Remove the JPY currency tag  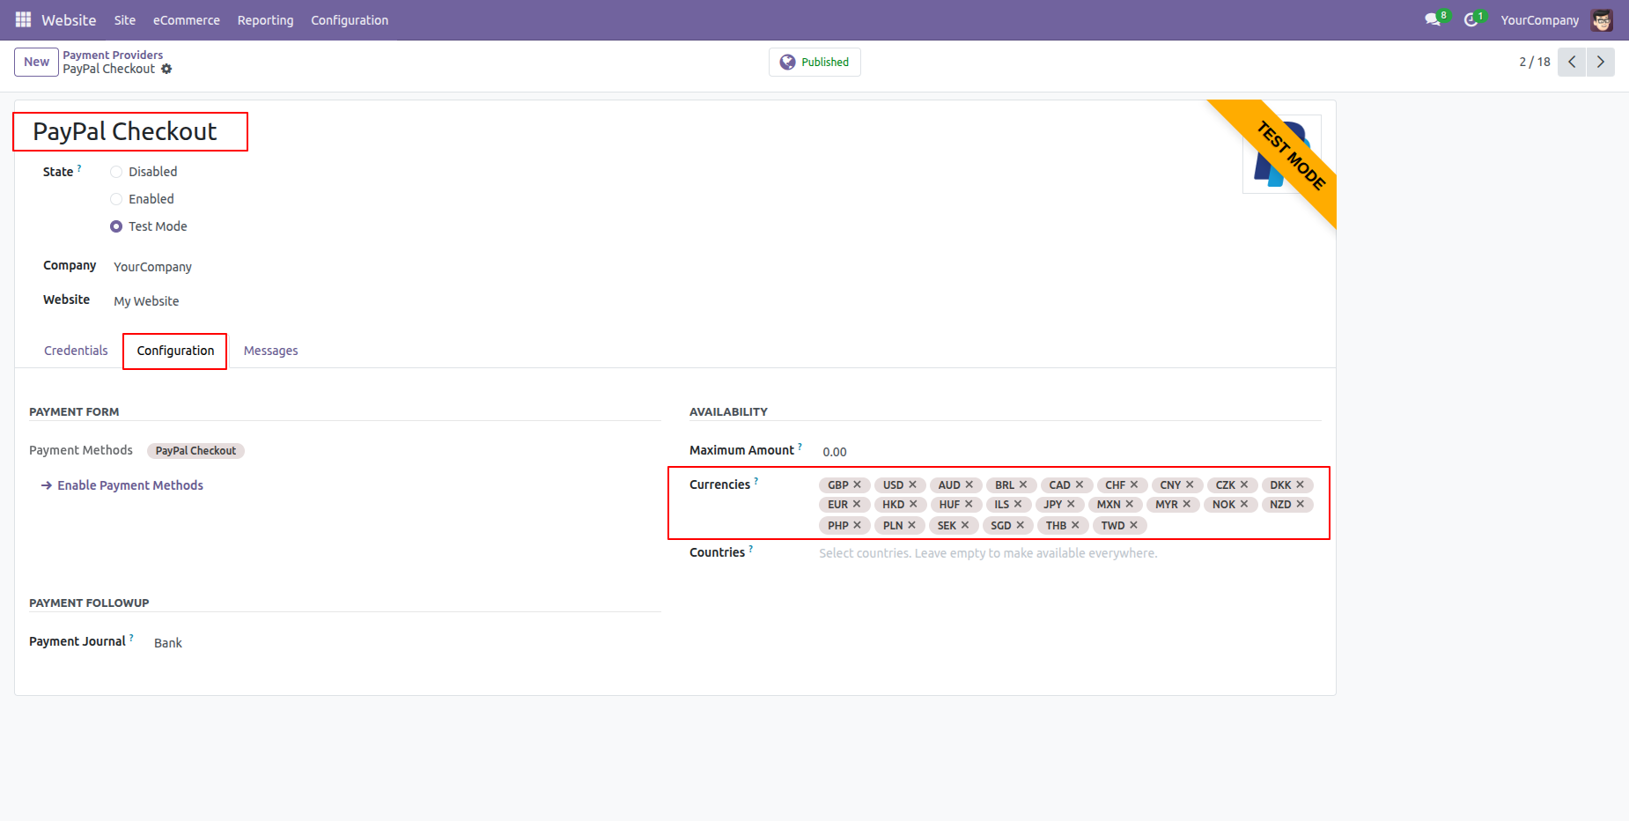[x=1071, y=504]
